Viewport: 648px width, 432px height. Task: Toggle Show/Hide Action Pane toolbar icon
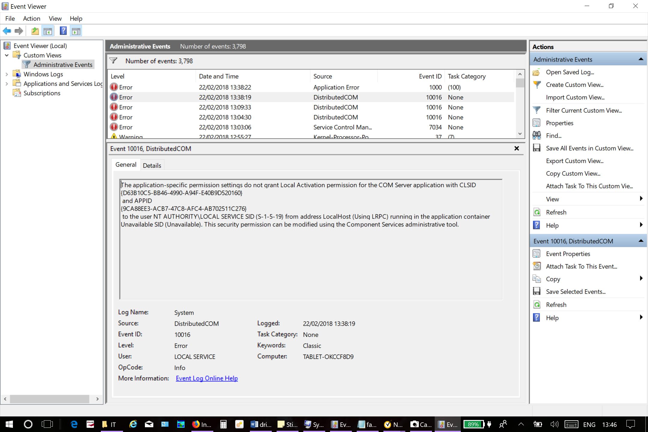coord(76,31)
